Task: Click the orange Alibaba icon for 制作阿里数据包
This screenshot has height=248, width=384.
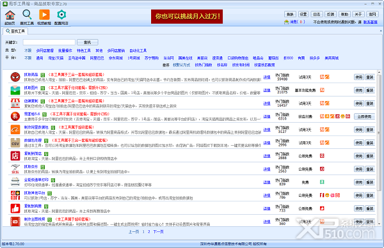Action: 15,130
